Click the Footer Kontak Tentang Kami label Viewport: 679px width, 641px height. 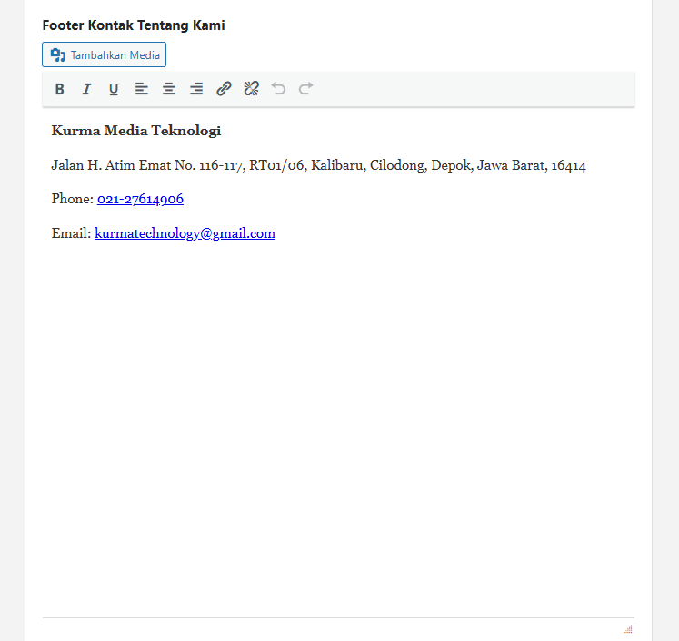click(x=134, y=25)
